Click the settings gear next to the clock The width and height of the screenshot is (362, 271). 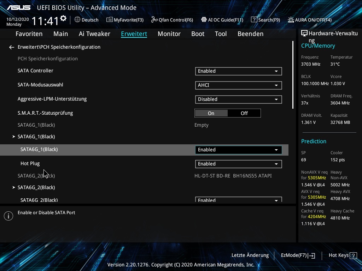(x=63, y=18)
